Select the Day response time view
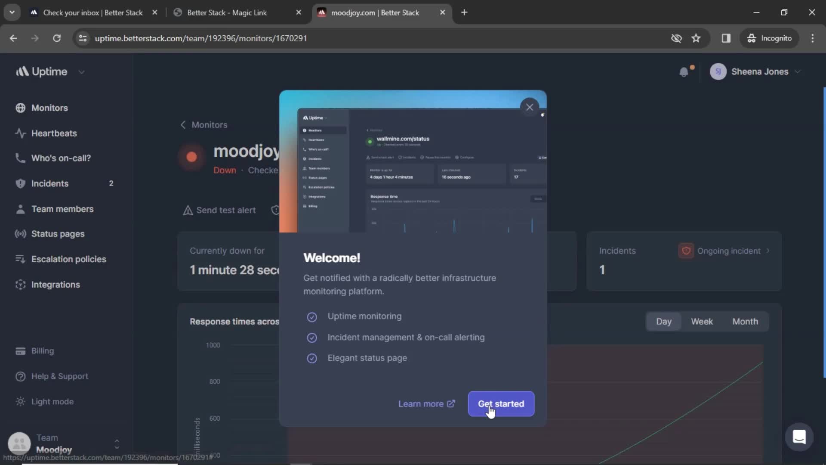The image size is (826, 465). click(x=664, y=321)
